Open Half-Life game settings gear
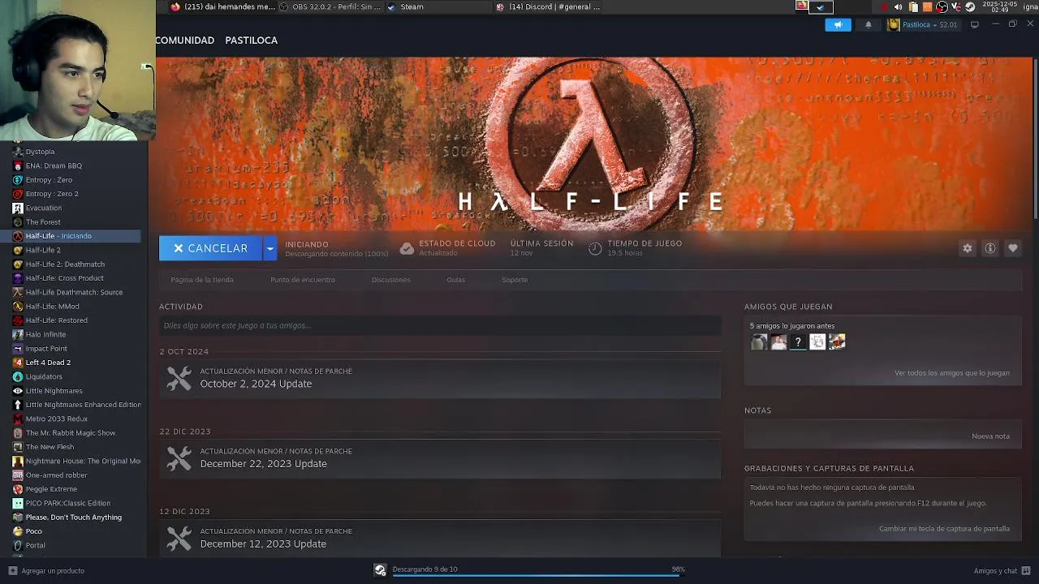This screenshot has width=1039, height=584. 967,248
